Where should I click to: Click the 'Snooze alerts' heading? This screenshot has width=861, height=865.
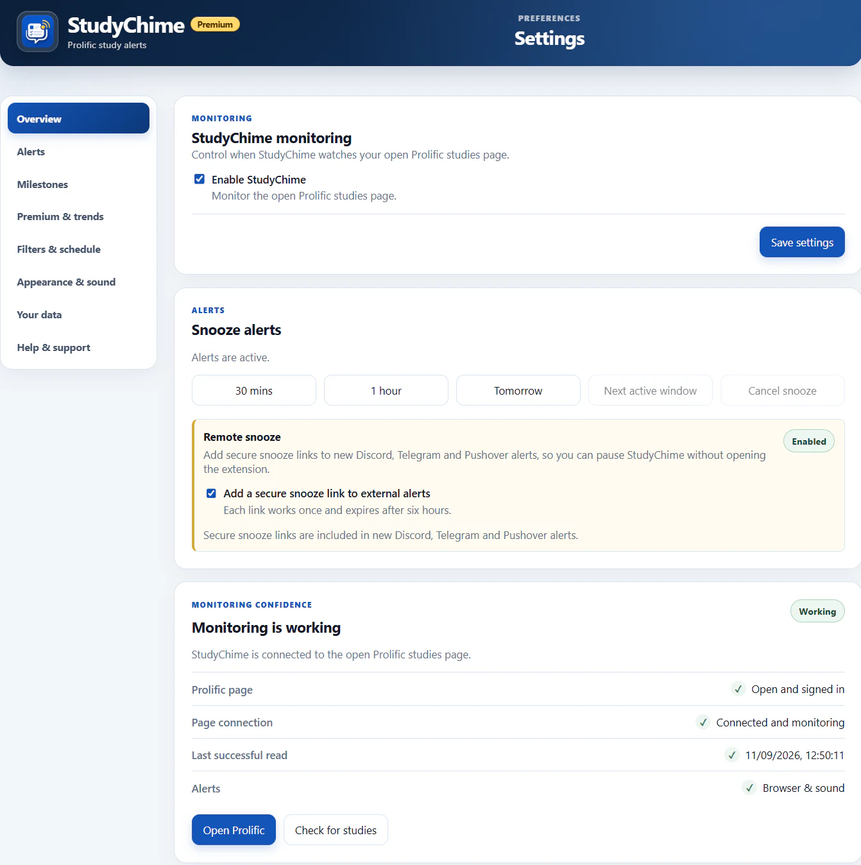(x=236, y=330)
